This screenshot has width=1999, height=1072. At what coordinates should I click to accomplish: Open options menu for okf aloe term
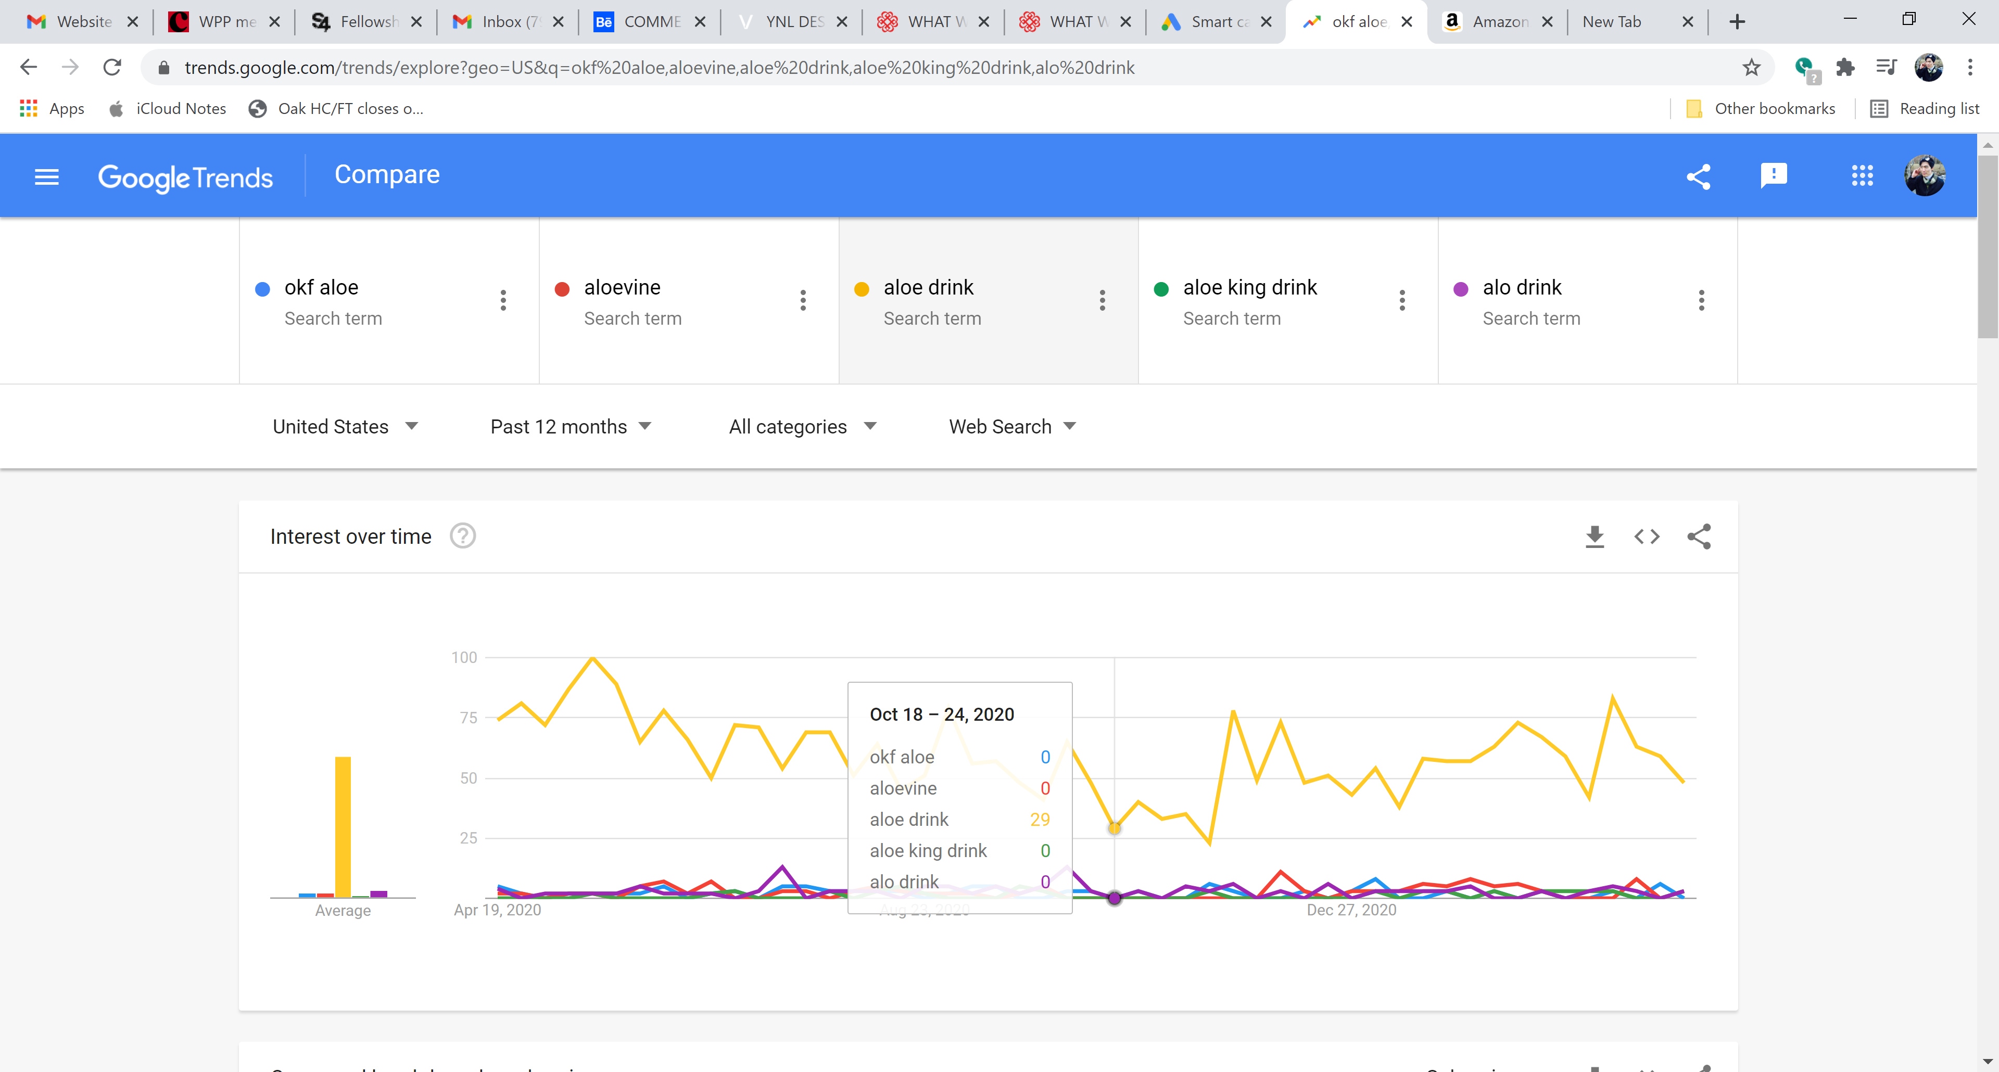coord(503,300)
